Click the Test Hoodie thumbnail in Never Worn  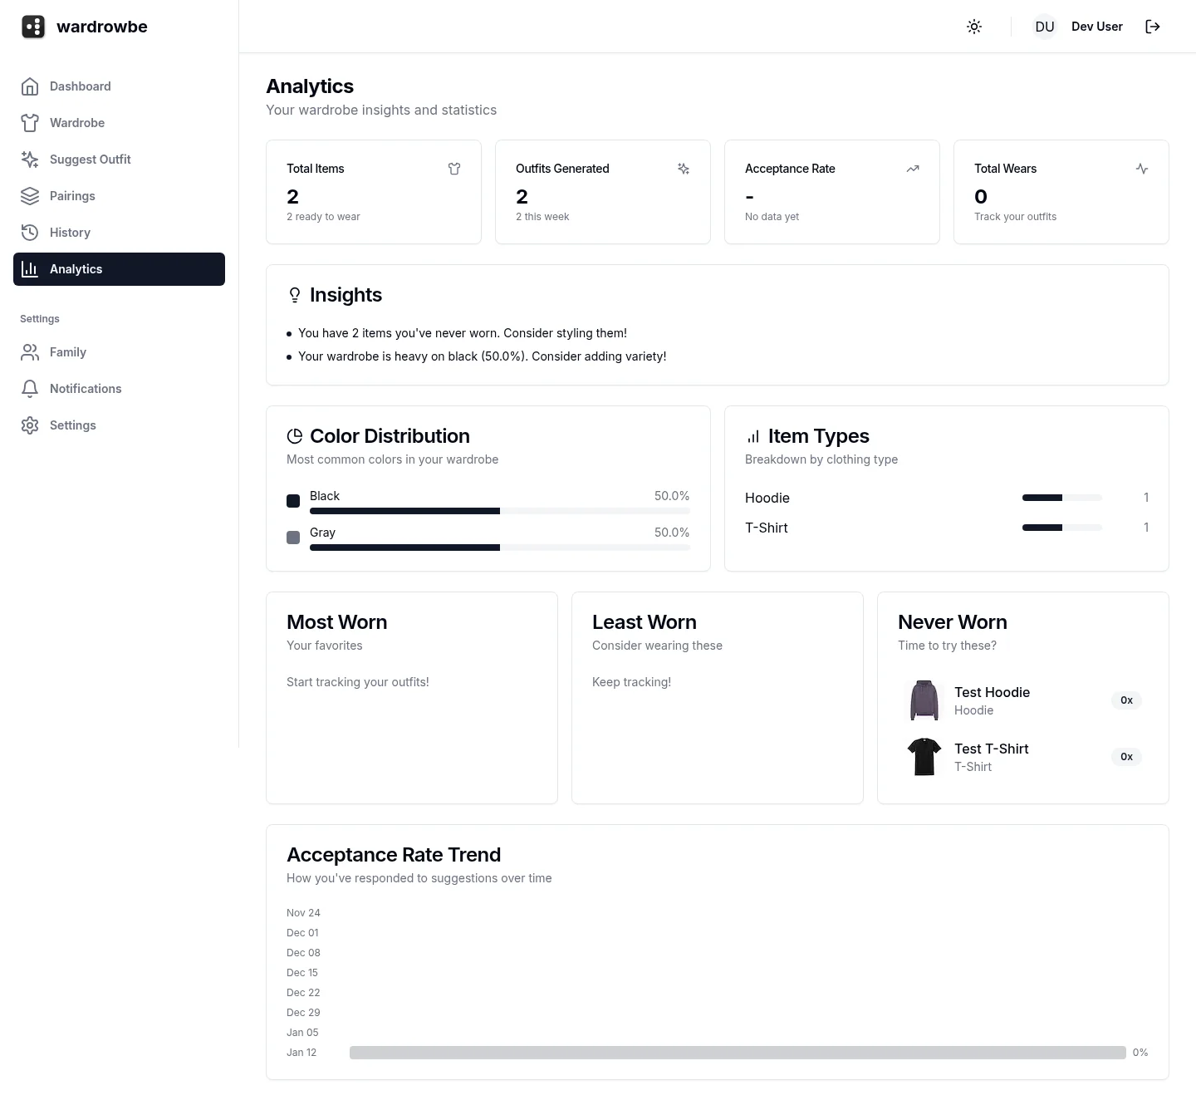pyautogui.click(x=924, y=700)
